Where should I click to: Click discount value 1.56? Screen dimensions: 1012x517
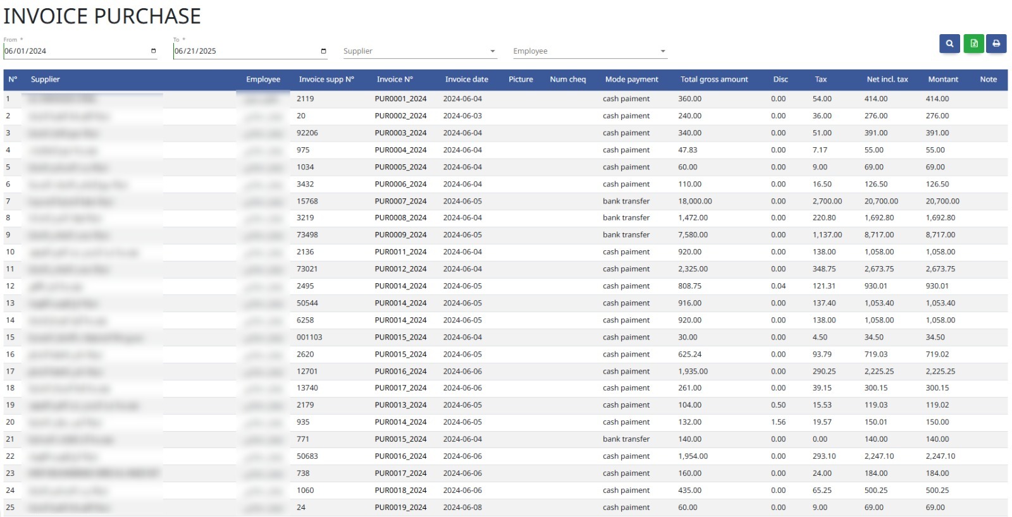pos(779,422)
